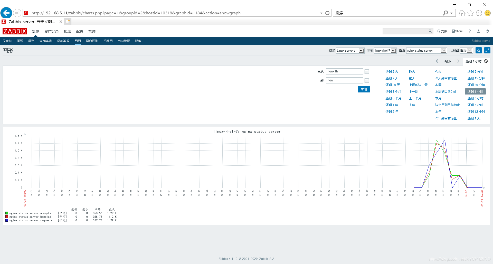Go to Web监测 submenu item
This screenshot has height=264, width=493.
tap(46, 41)
